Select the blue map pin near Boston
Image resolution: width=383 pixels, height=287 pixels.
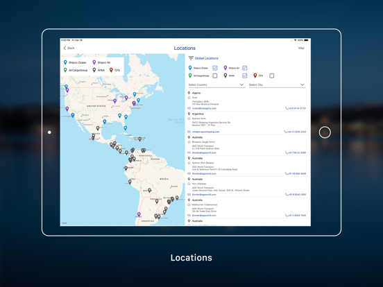[138, 101]
